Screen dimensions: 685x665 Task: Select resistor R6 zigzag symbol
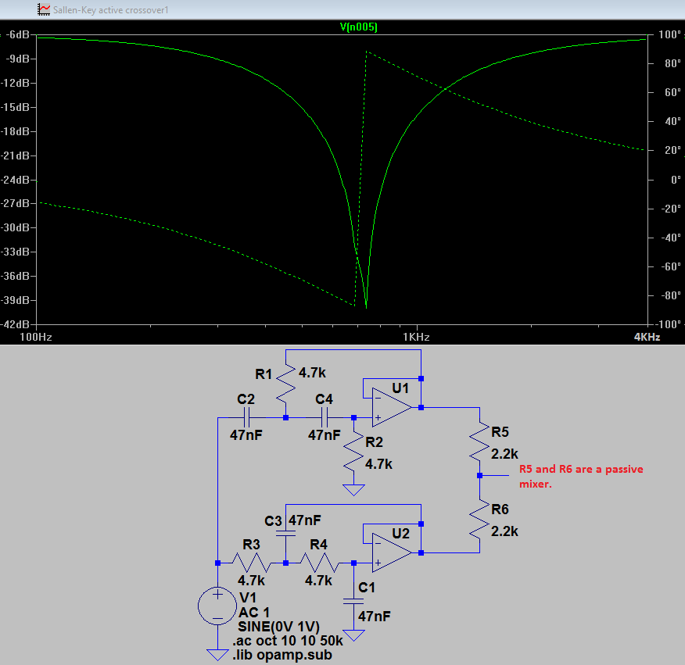[479, 518]
